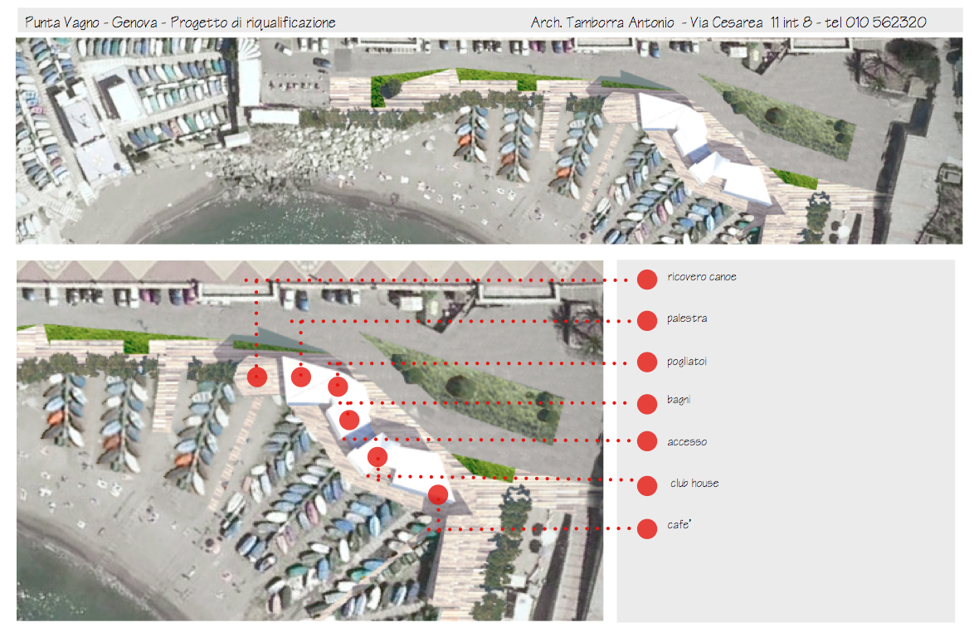974x642 pixels.
Task: Click the red legend dot beside 'palestra'
Action: pos(646,320)
